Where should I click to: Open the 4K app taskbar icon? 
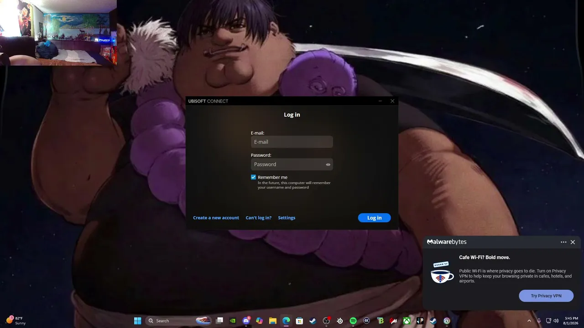(x=366, y=321)
